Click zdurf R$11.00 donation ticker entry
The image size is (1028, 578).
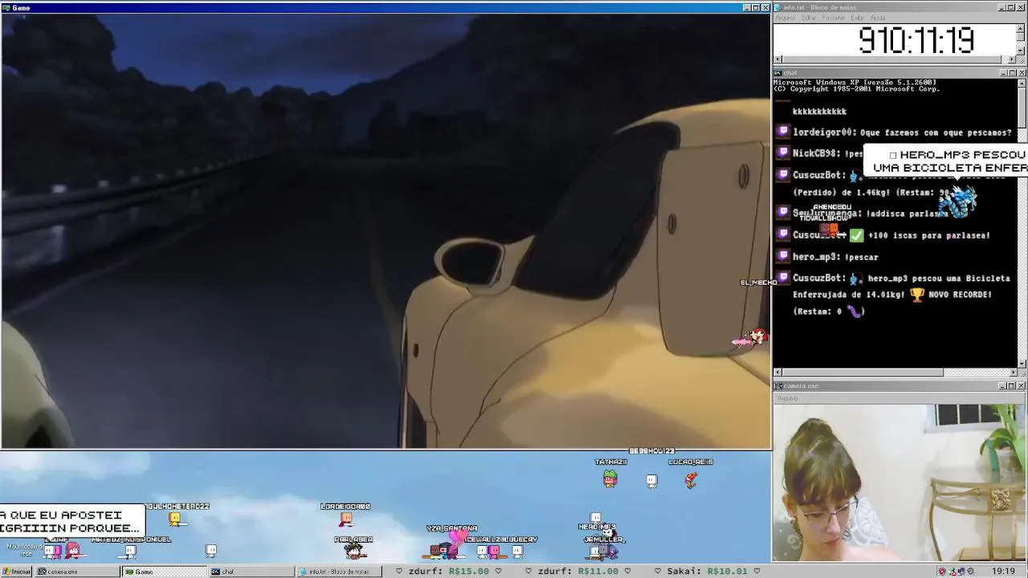click(x=579, y=572)
